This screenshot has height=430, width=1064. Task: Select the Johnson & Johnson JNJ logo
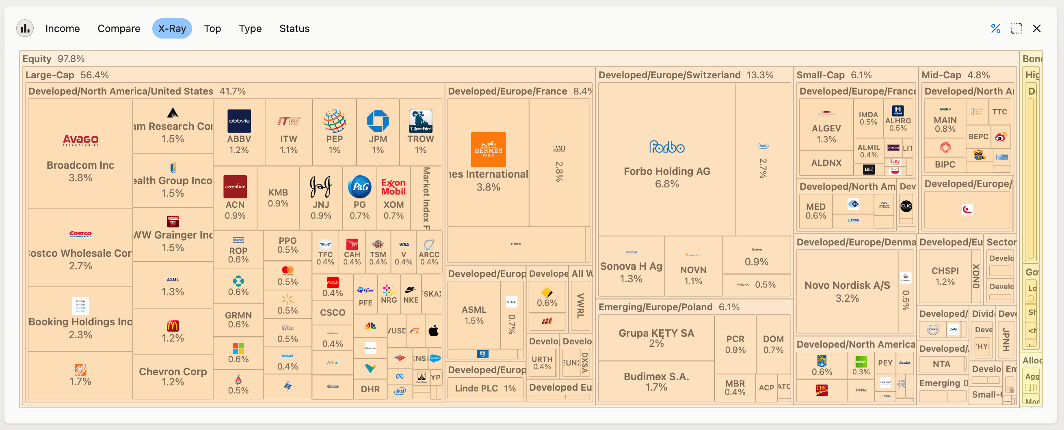[320, 187]
